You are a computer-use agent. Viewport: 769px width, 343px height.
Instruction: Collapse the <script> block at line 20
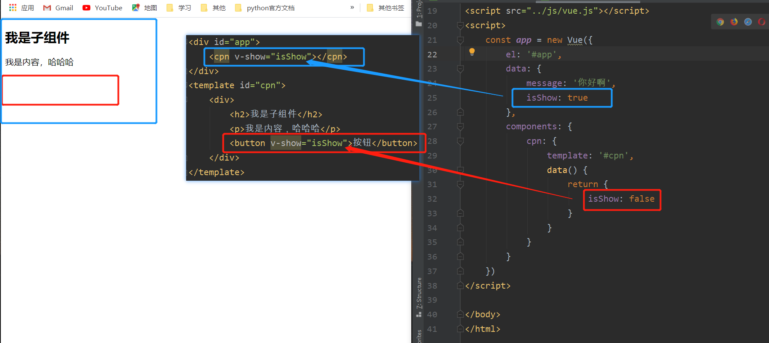click(x=460, y=25)
